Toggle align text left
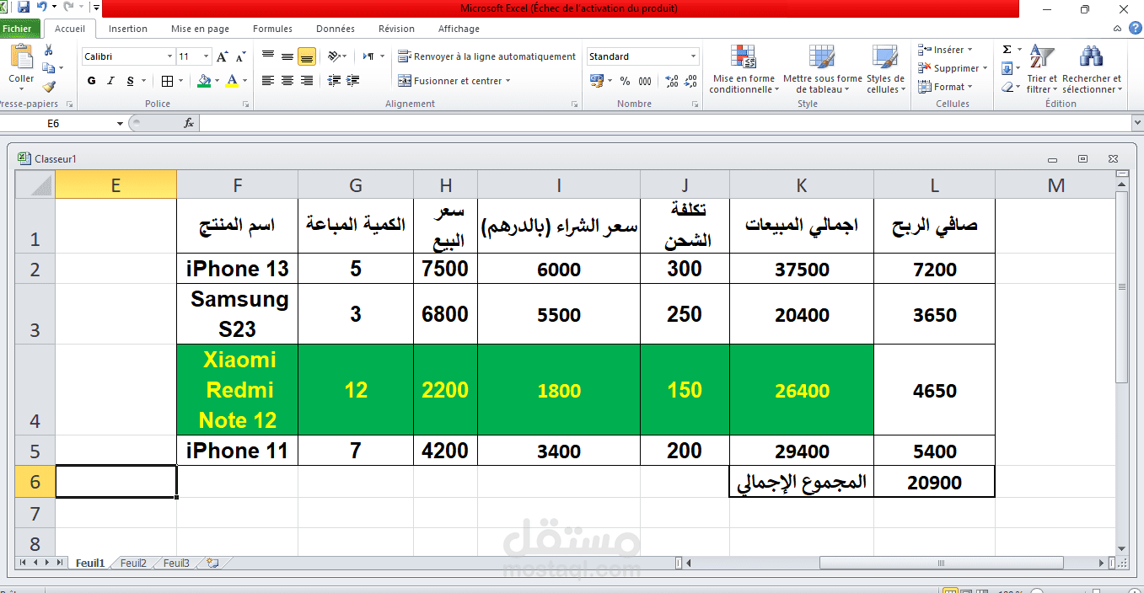The width and height of the screenshot is (1144, 593). pos(268,81)
